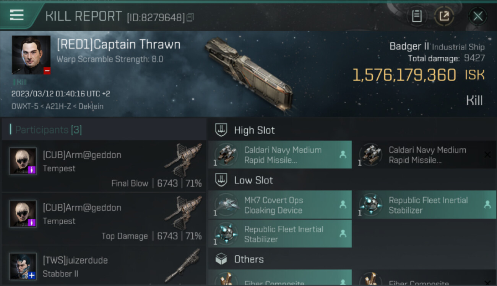Click the Participants [3] header
Image resolution: width=497 pixels, height=286 pixels.
(48, 130)
